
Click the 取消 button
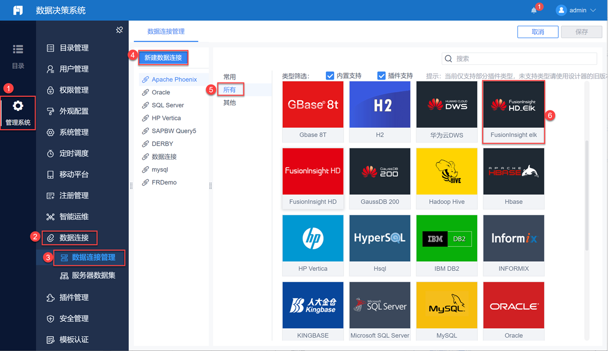(x=538, y=32)
